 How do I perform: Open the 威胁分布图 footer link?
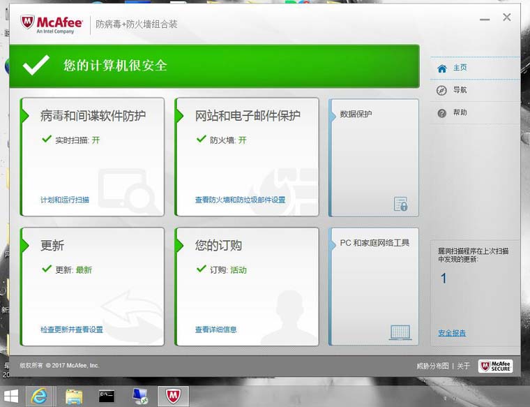point(432,366)
